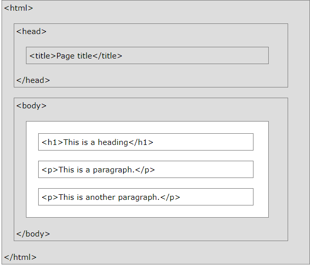310x266 pixels.
Task: Click the 'This is another paragraph' box
Action: tap(146, 197)
